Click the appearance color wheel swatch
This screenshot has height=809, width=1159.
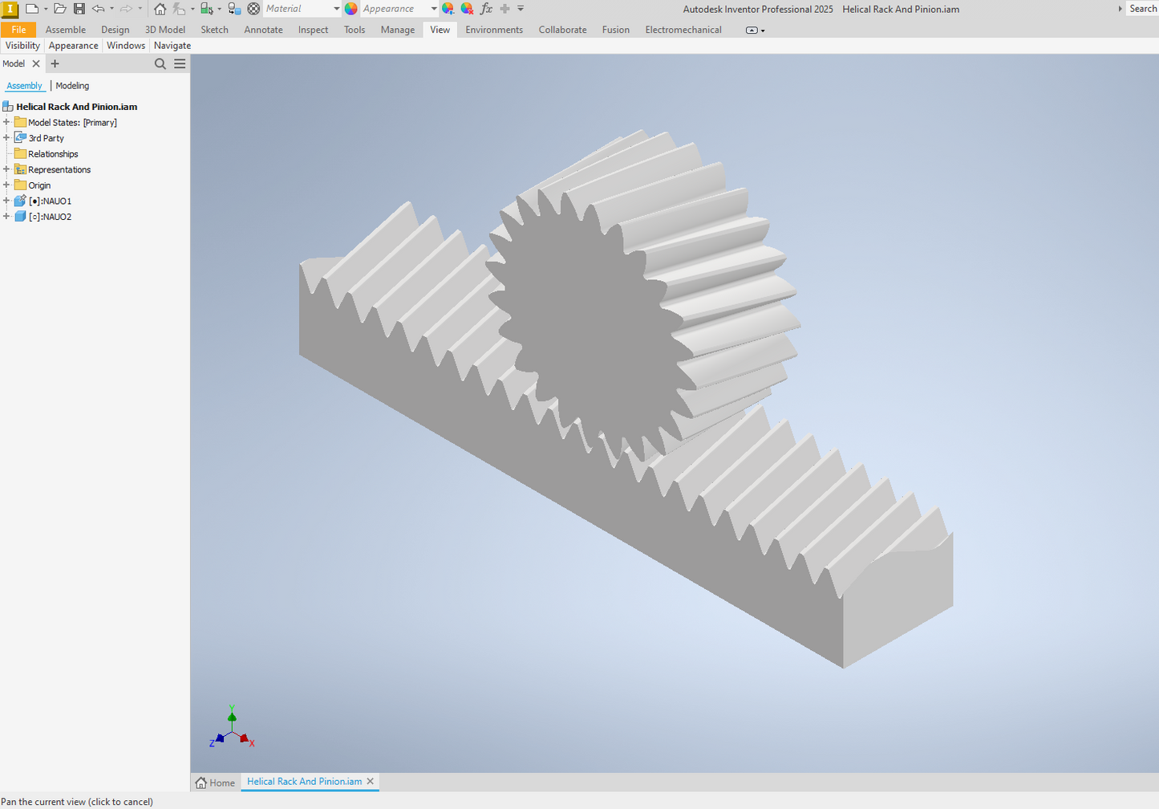click(x=351, y=9)
